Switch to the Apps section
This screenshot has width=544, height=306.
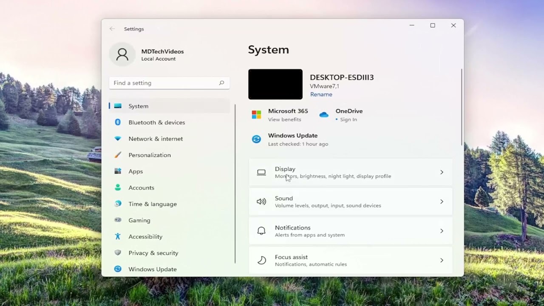pos(169,171)
